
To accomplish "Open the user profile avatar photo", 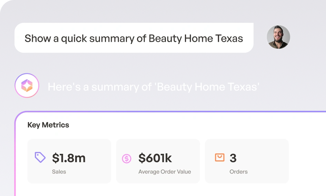I will 278,37.
